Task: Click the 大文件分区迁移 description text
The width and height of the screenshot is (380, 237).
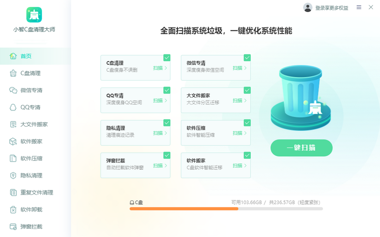Action: (x=203, y=103)
